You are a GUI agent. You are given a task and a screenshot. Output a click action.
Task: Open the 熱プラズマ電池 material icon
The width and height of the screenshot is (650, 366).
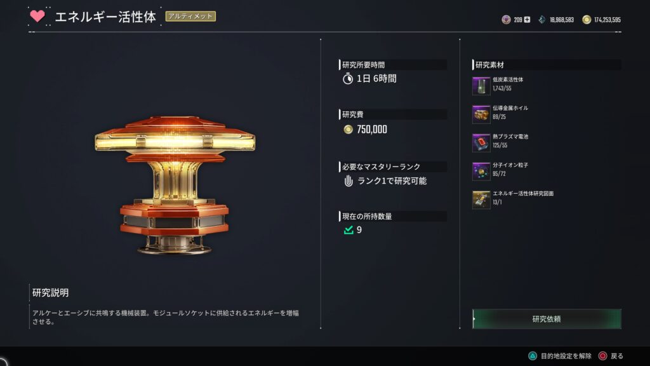[x=481, y=143]
